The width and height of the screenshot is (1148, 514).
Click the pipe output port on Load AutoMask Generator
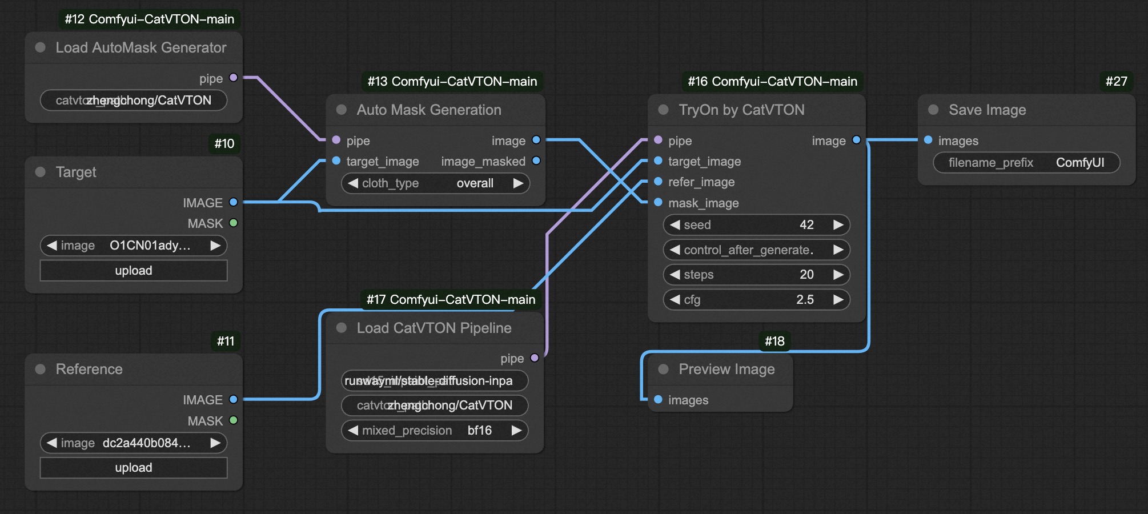(x=233, y=78)
